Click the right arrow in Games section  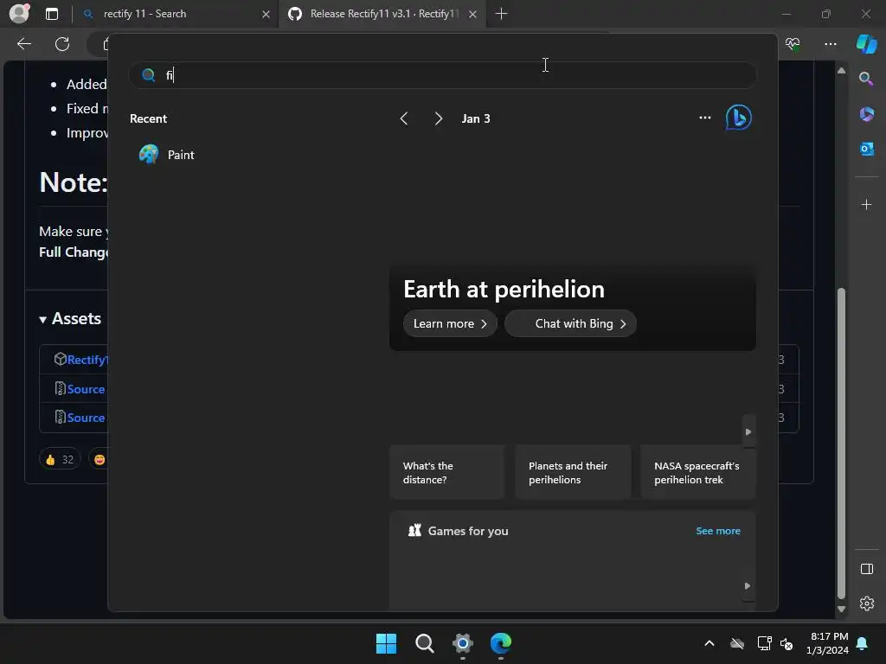click(x=748, y=586)
